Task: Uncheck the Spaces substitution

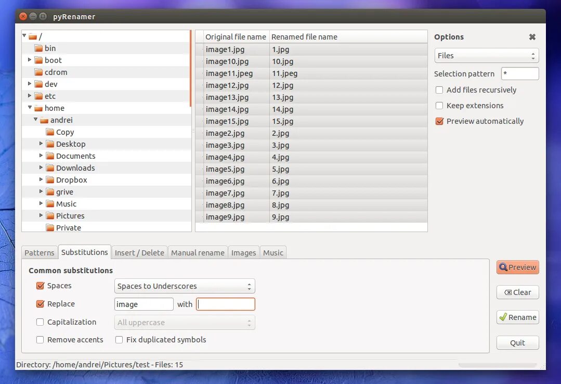Action: (x=40, y=286)
